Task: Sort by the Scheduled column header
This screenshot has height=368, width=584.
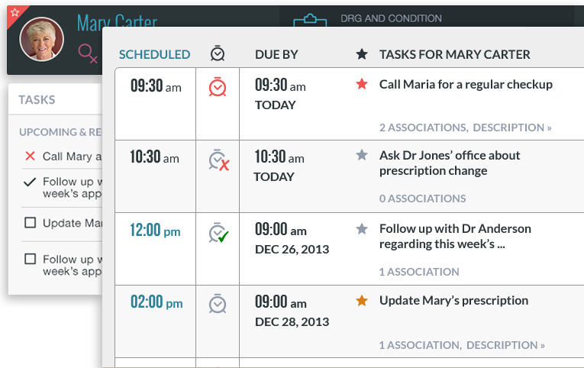Action: tap(154, 54)
